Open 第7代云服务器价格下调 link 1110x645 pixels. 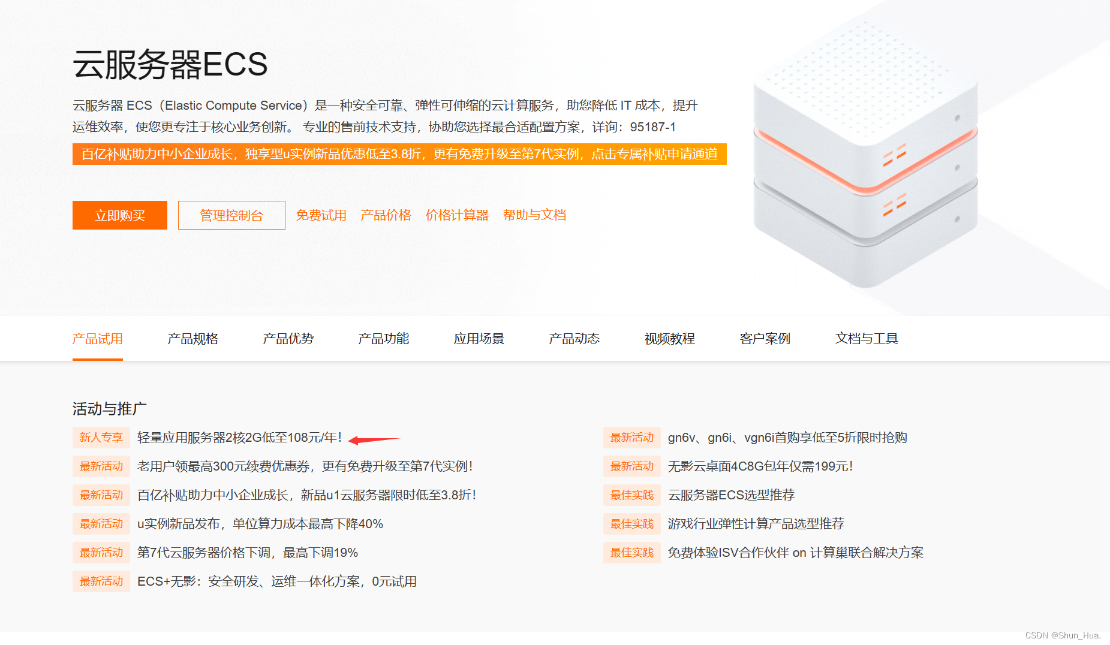tap(248, 553)
